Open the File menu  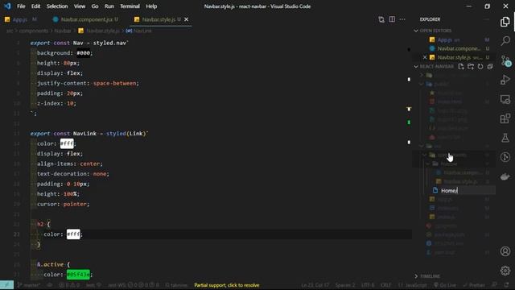[x=21, y=6]
